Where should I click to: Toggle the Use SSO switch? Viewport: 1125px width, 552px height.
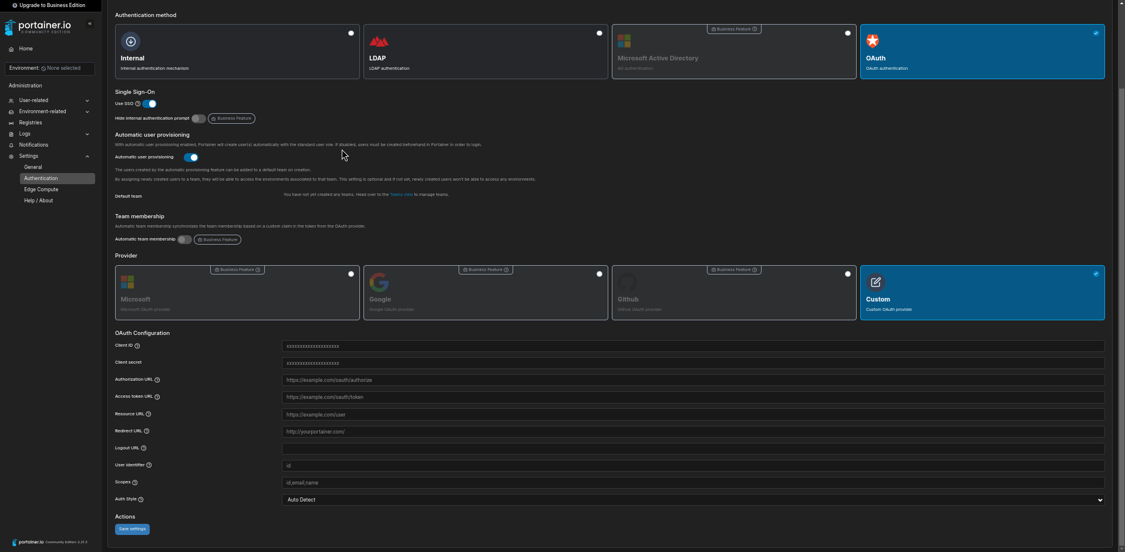pos(149,104)
